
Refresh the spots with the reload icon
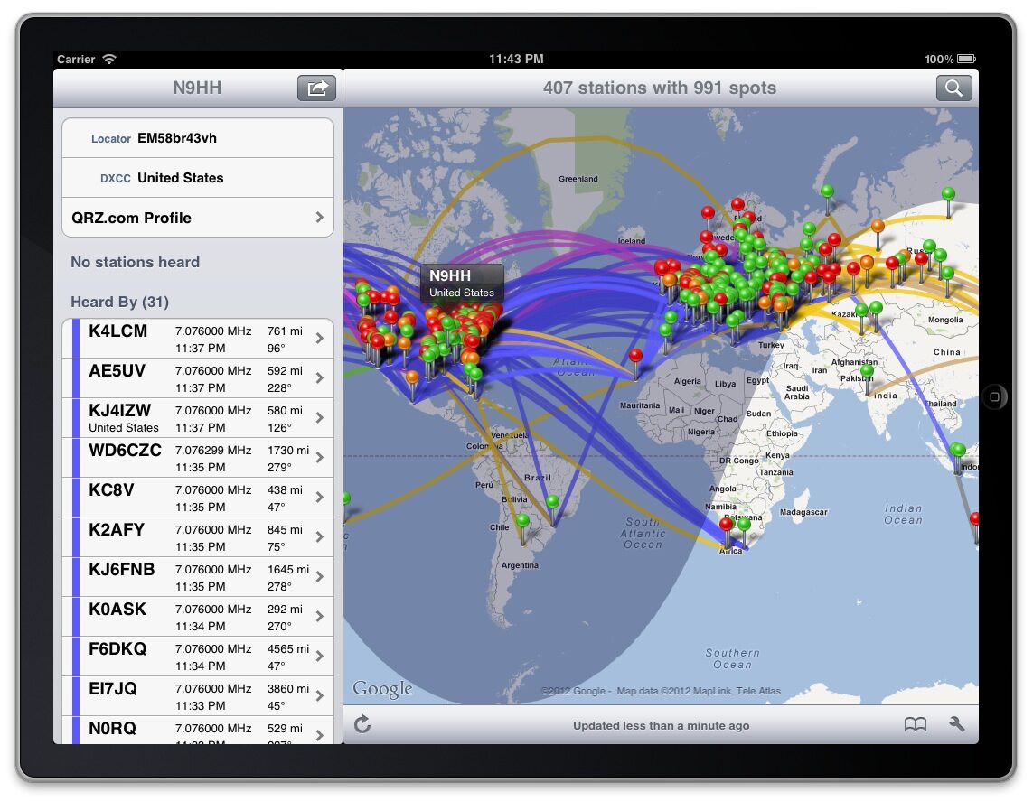coord(362,724)
